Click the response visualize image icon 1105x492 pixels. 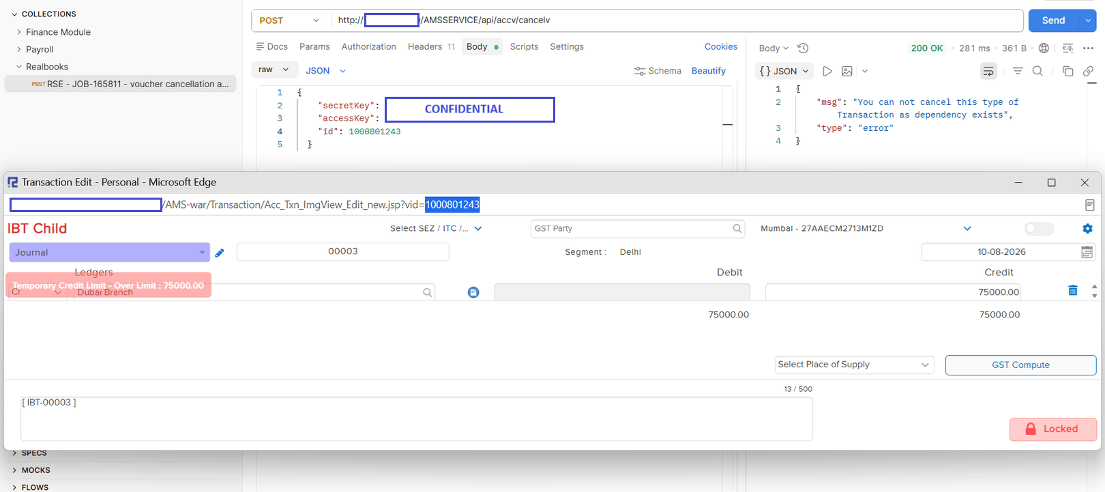coord(847,71)
